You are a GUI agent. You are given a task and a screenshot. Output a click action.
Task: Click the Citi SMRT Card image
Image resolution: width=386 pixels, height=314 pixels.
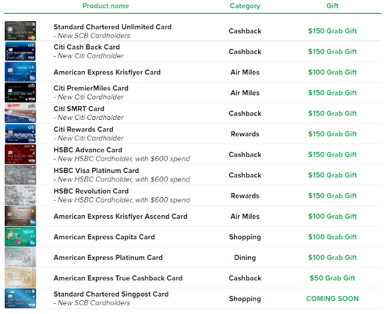20,113
